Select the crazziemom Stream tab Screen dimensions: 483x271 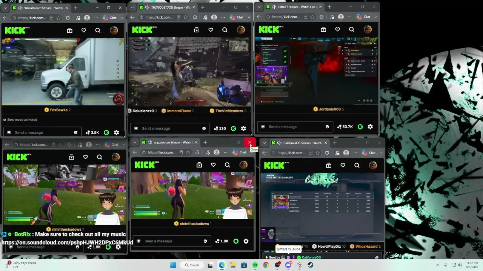coord(170,143)
